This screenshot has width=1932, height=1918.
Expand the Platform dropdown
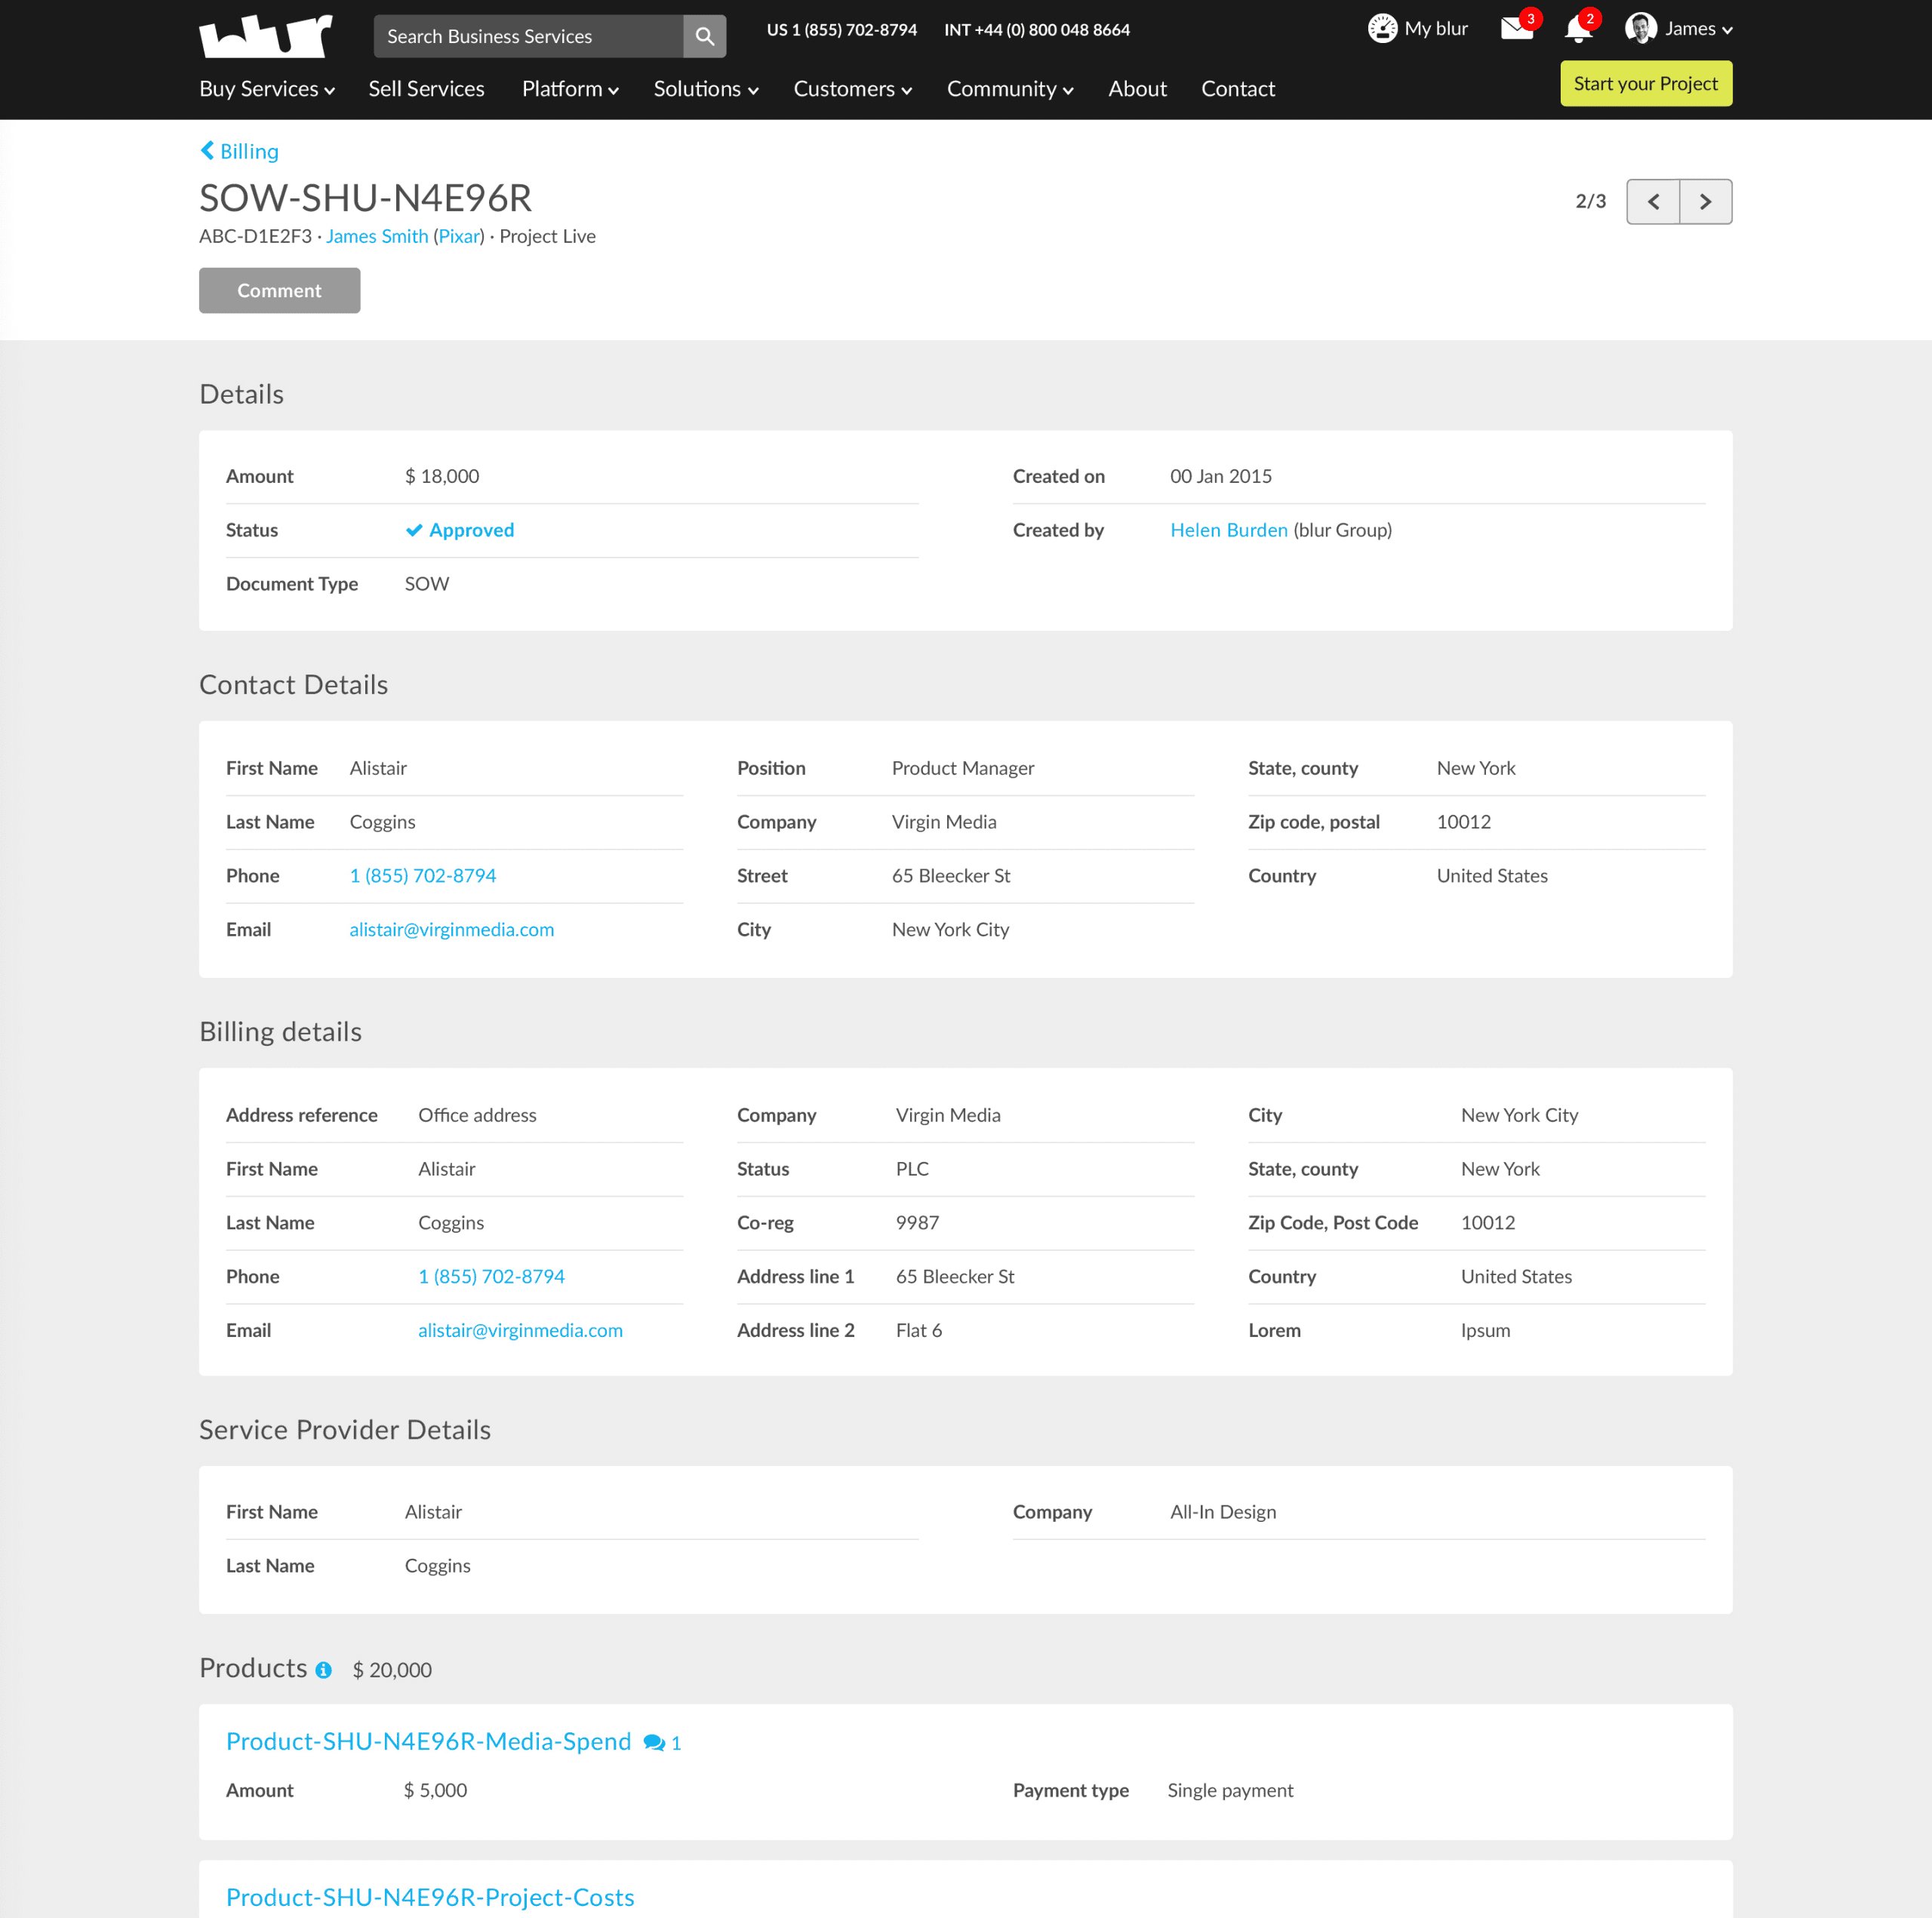570,89
